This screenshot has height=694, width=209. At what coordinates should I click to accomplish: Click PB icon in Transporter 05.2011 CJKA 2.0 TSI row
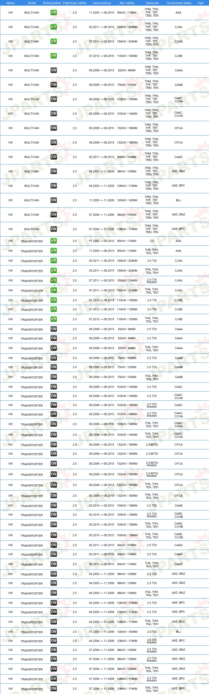54,261
